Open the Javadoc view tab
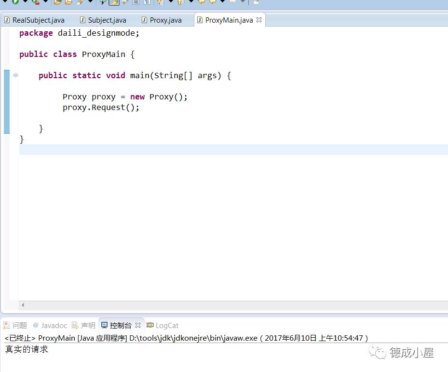Screen dimensions: 448x372 50,325
